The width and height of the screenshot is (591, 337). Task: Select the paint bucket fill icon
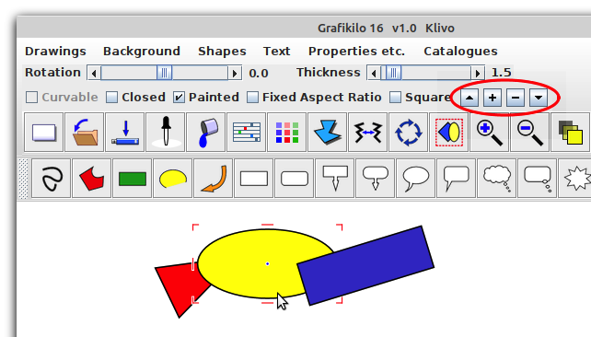(206, 132)
